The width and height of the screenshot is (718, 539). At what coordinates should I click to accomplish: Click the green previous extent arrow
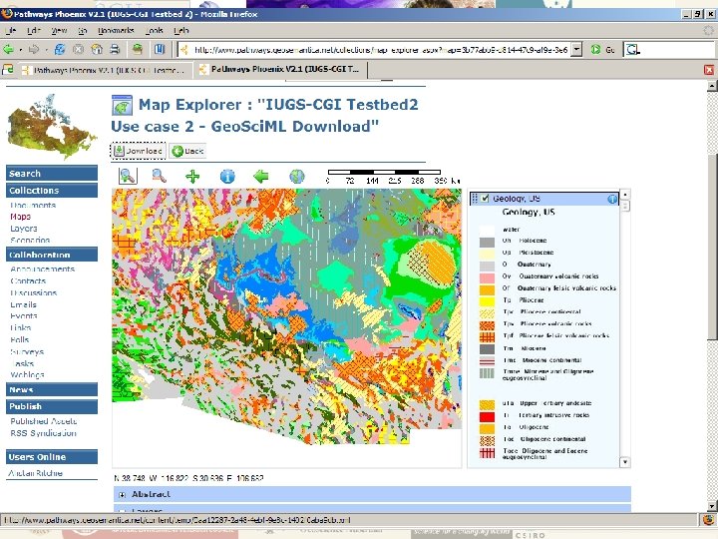(x=261, y=176)
